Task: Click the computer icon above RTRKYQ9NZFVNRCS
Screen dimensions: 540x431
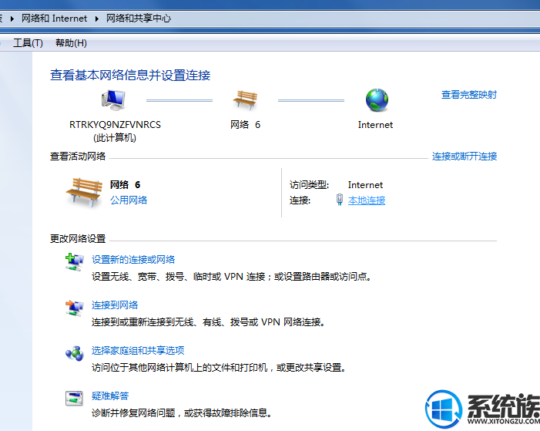Action: [x=114, y=100]
